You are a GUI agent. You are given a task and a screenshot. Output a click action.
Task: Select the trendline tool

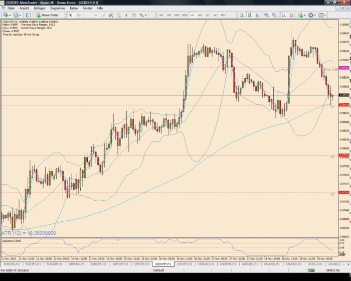(103, 15)
